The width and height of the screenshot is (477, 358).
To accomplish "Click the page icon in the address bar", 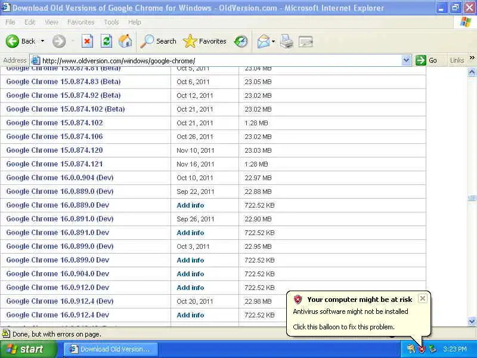I will [x=36, y=60].
